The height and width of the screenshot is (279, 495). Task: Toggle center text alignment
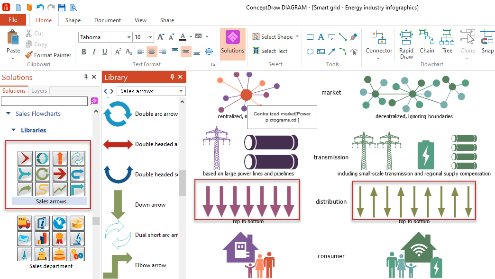point(152,52)
